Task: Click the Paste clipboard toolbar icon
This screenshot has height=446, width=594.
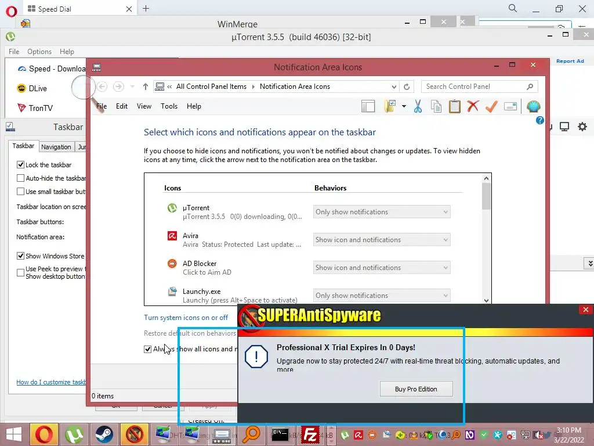Action: pos(454,107)
